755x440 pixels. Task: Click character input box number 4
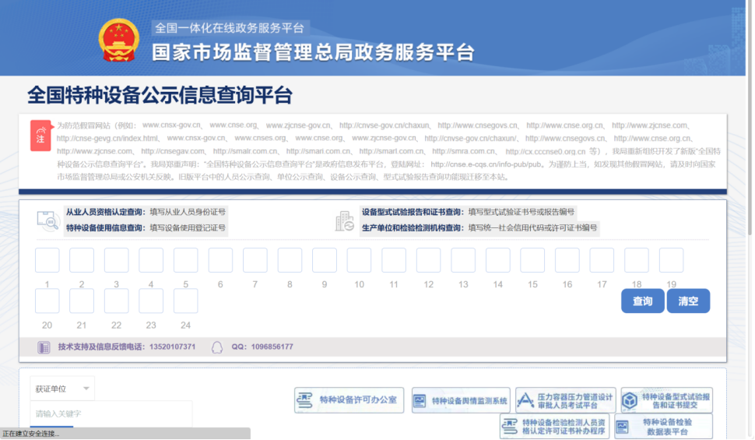pyautogui.click(x=151, y=260)
